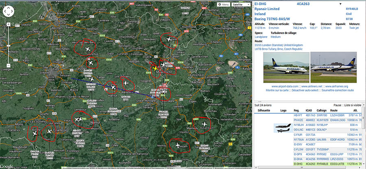Screen dimensions: 366x169
Task: Zoom in with the plus button
Action: (9, 24)
